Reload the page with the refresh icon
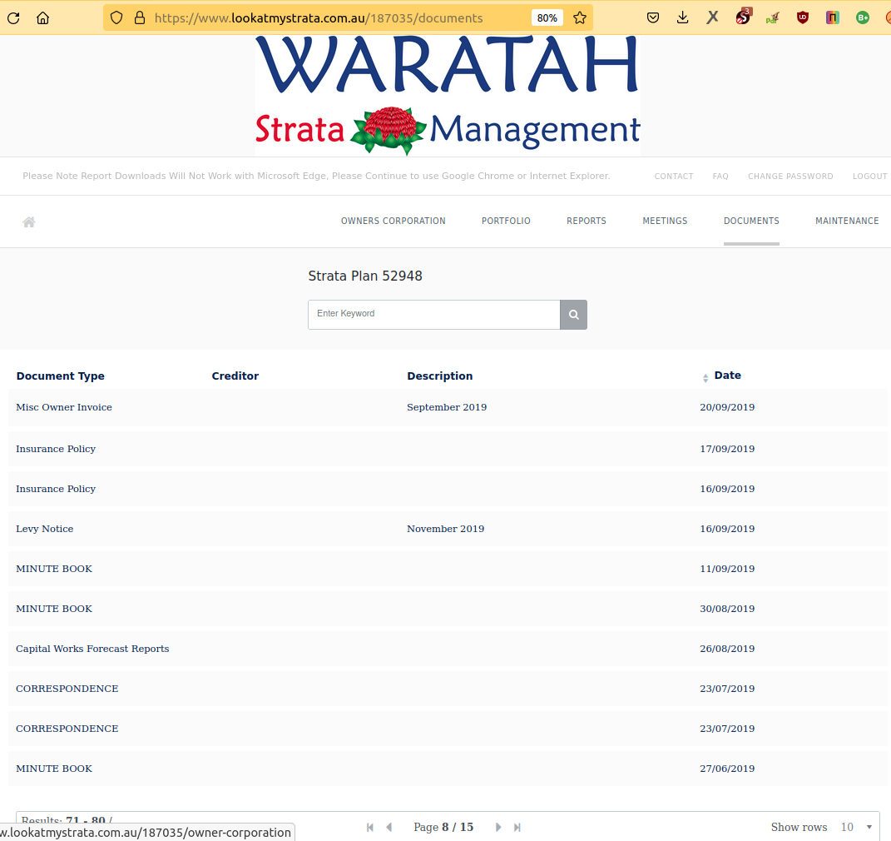The width and height of the screenshot is (891, 841). pos(13,18)
